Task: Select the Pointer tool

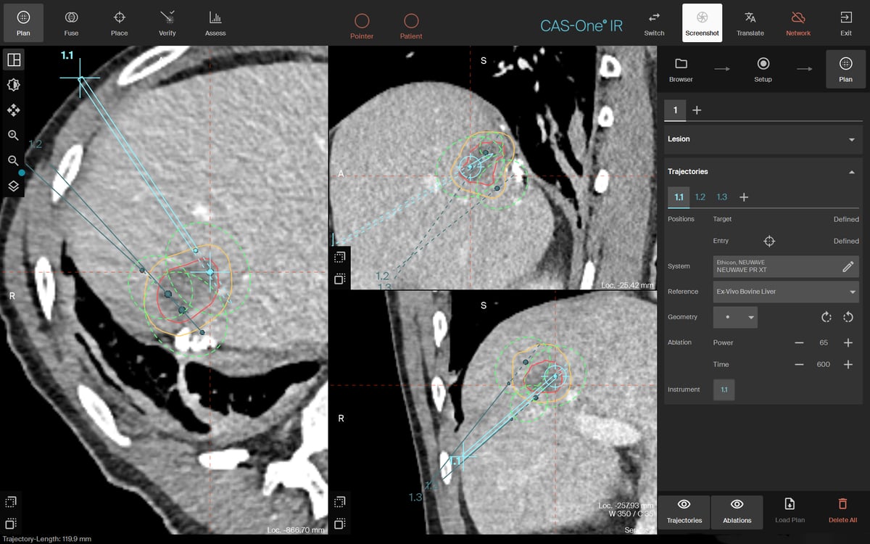Action: click(x=362, y=22)
